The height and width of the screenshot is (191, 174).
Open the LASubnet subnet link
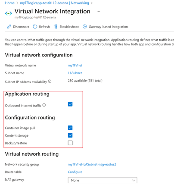coord(75,73)
